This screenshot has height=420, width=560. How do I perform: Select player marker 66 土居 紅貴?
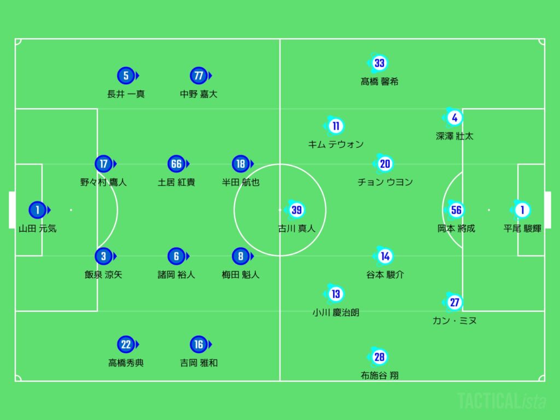point(178,164)
